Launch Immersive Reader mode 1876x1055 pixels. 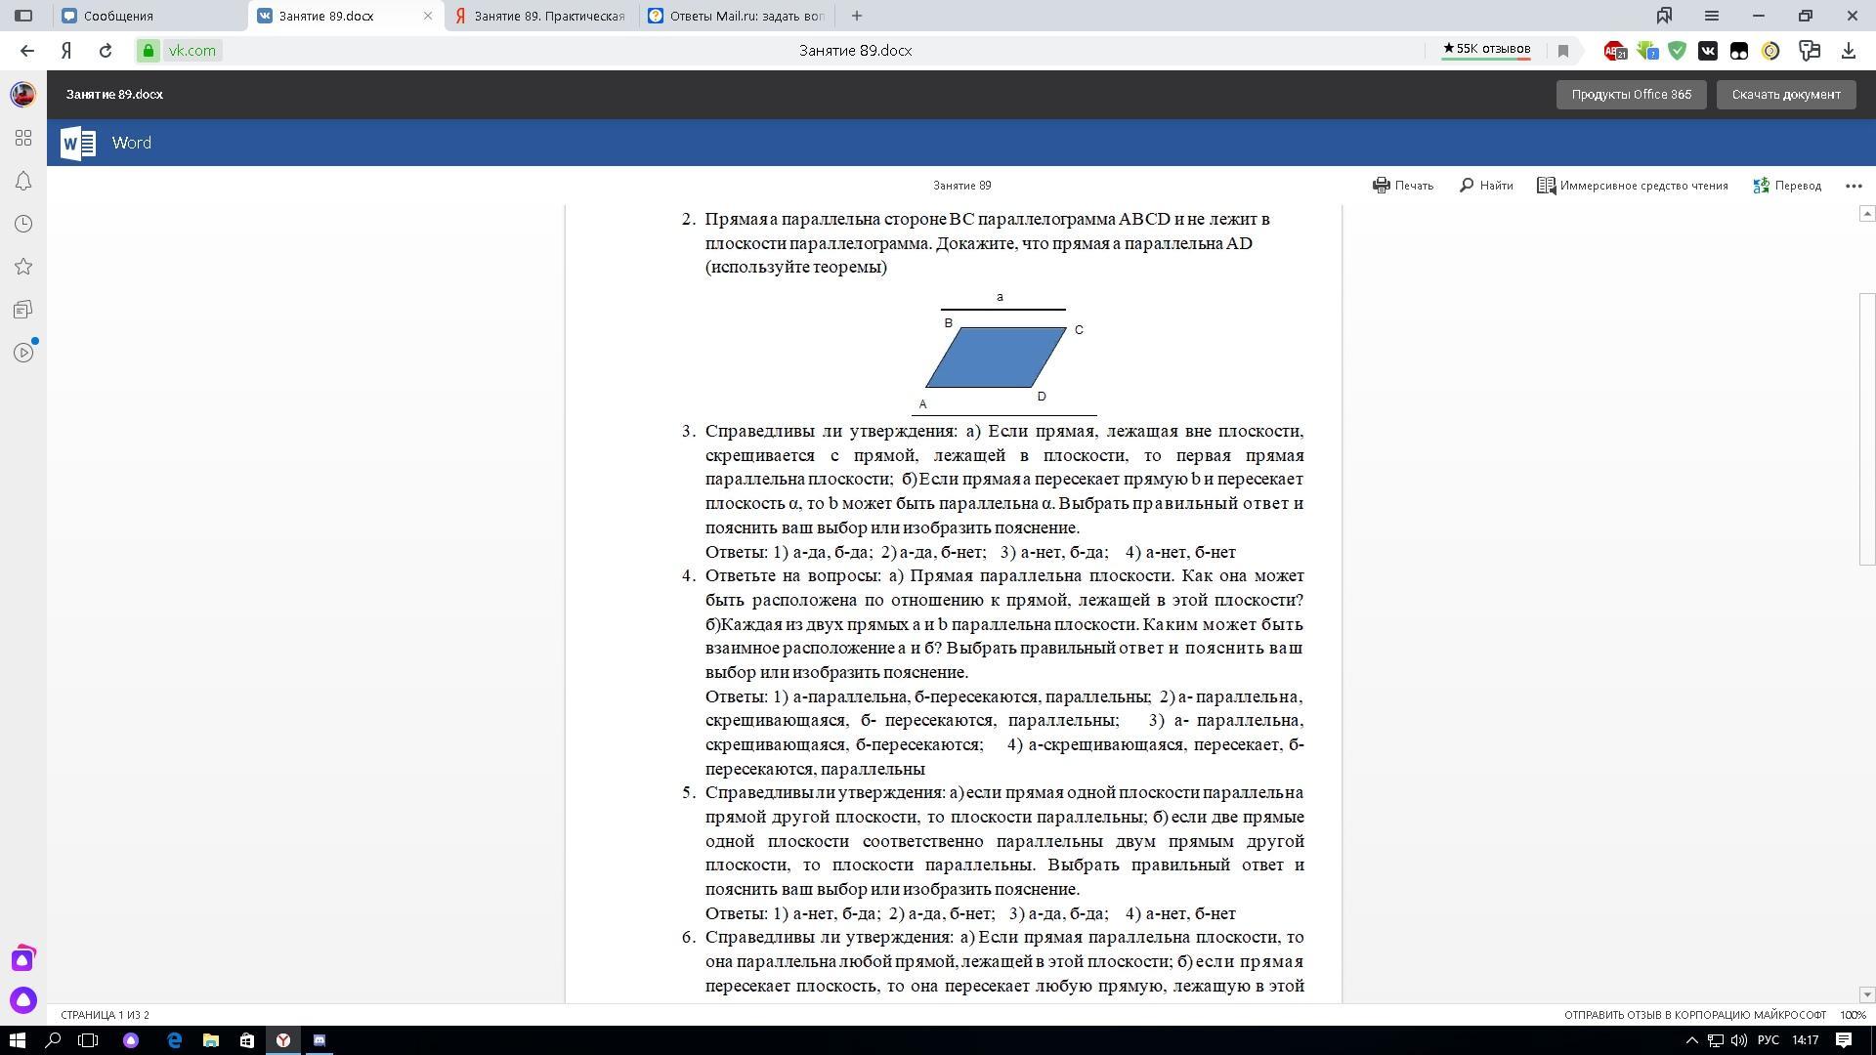coord(1633,186)
